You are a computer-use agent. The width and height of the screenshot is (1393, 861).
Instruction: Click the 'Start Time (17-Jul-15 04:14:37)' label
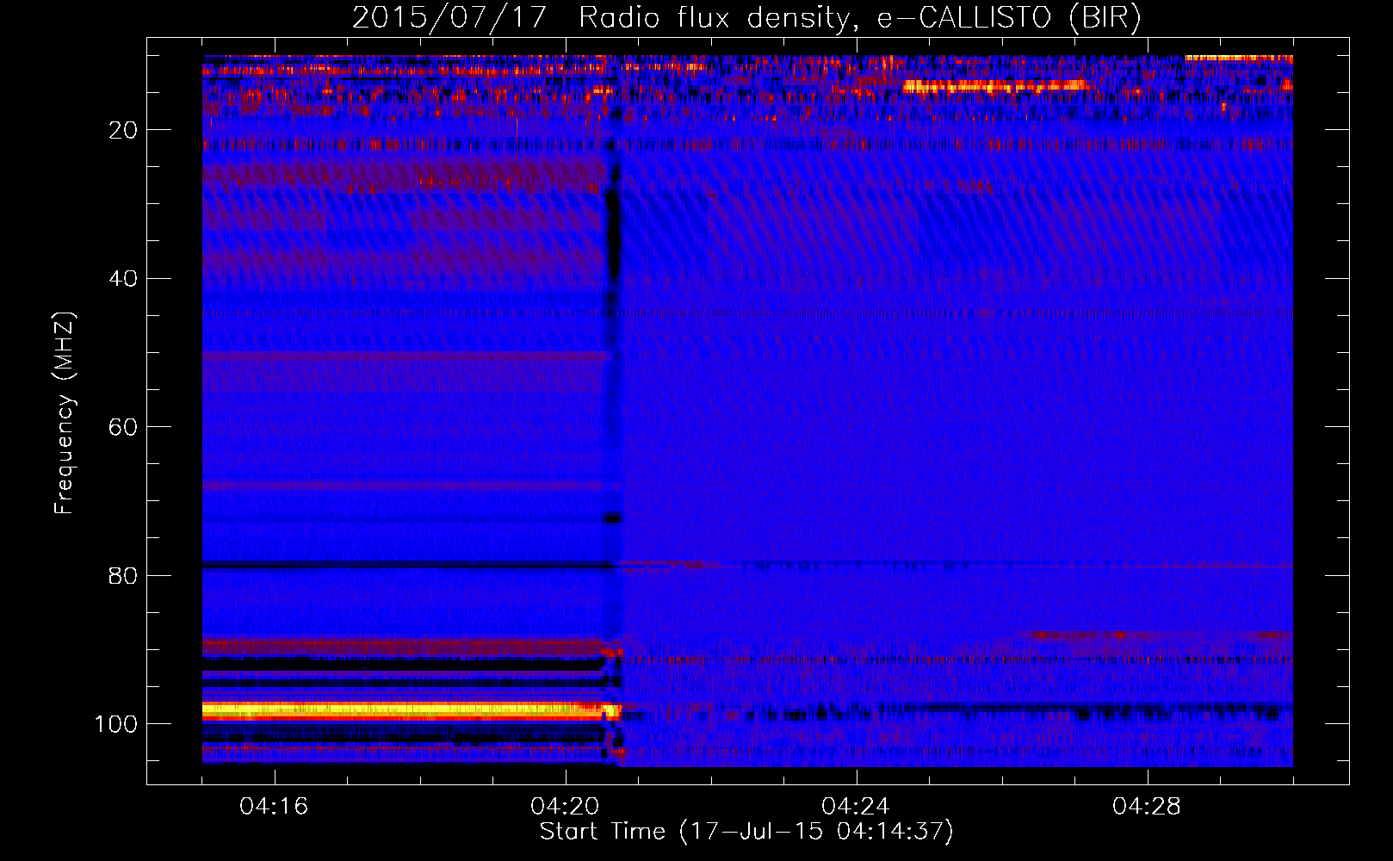pyautogui.click(x=746, y=832)
